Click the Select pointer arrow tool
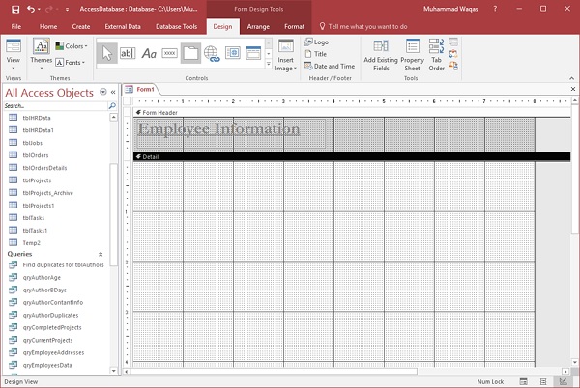Screen dimensions: 580x388 pyautogui.click(x=107, y=53)
